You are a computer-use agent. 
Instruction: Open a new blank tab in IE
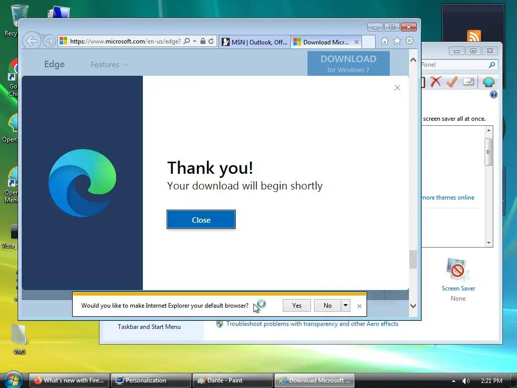pos(368,42)
